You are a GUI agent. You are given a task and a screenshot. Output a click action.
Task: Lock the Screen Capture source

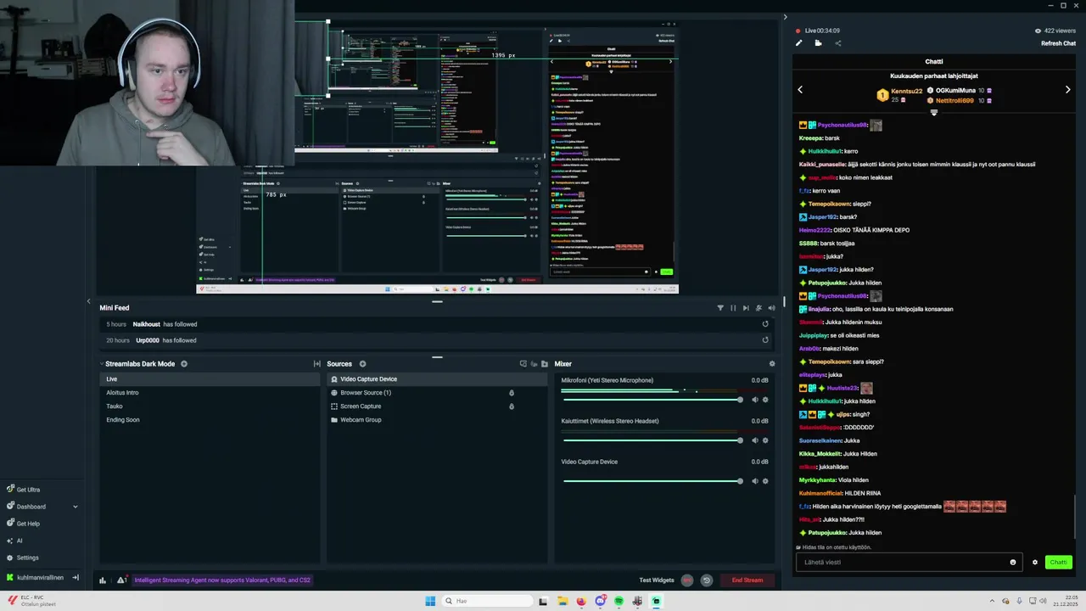(511, 406)
